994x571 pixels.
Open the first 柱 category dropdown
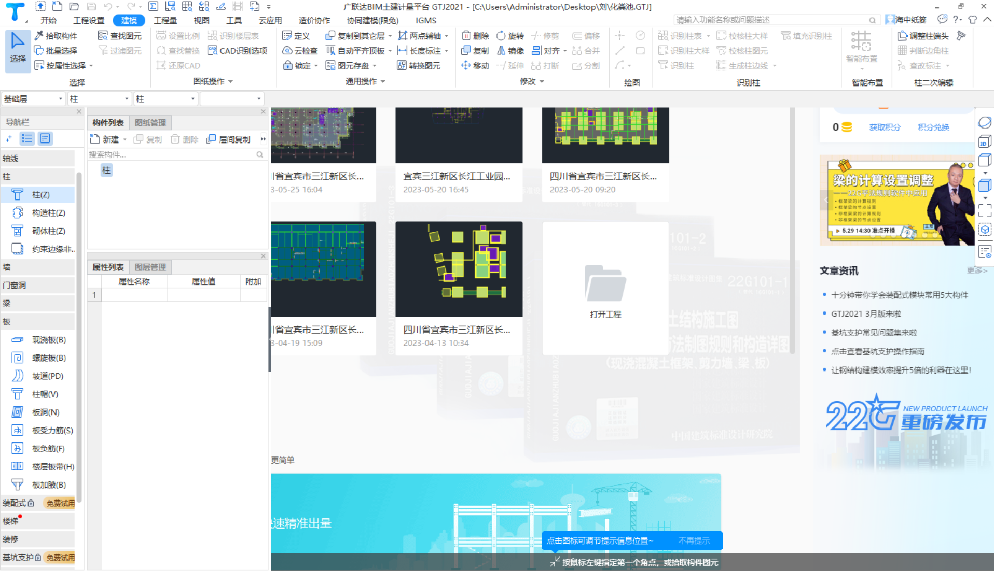99,99
